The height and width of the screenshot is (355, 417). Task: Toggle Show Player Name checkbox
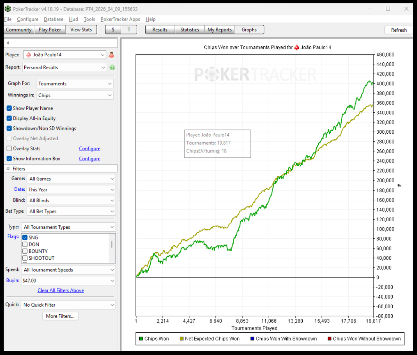[x=9, y=108]
